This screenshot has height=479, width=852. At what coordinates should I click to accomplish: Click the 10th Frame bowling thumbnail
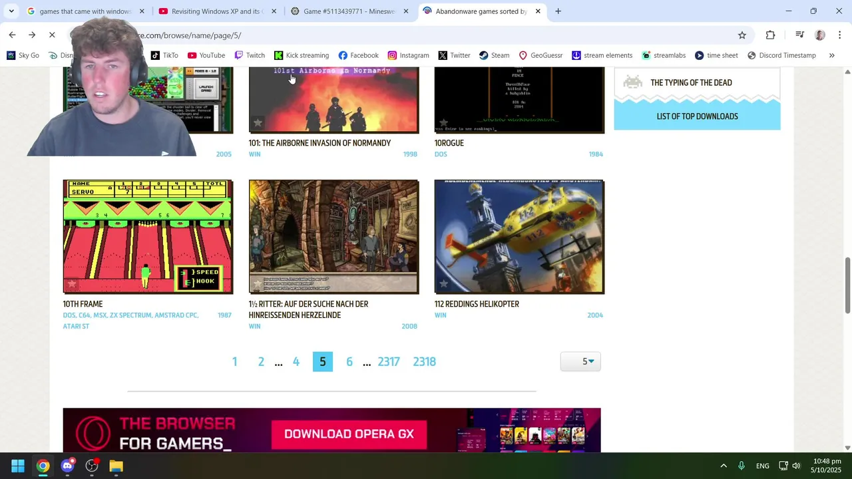[148, 237]
